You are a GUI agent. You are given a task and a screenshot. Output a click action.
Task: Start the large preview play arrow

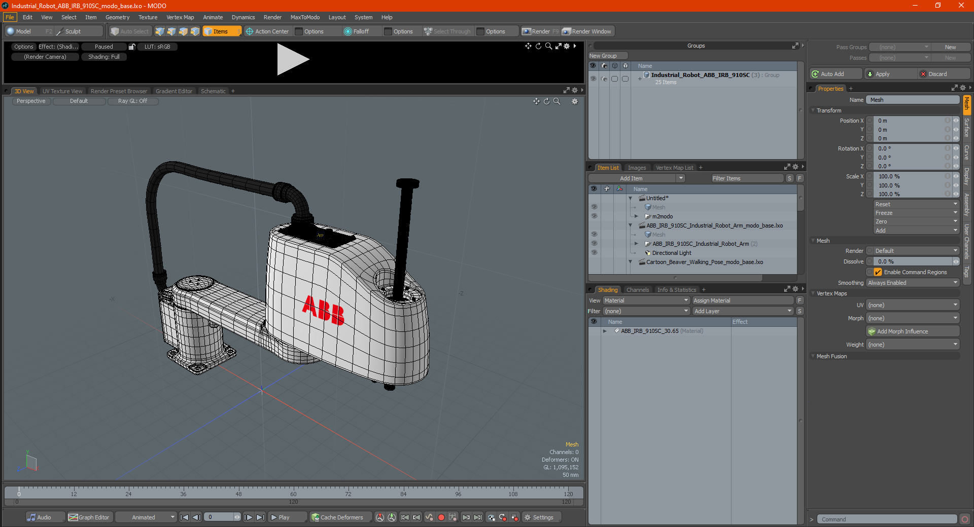point(292,59)
